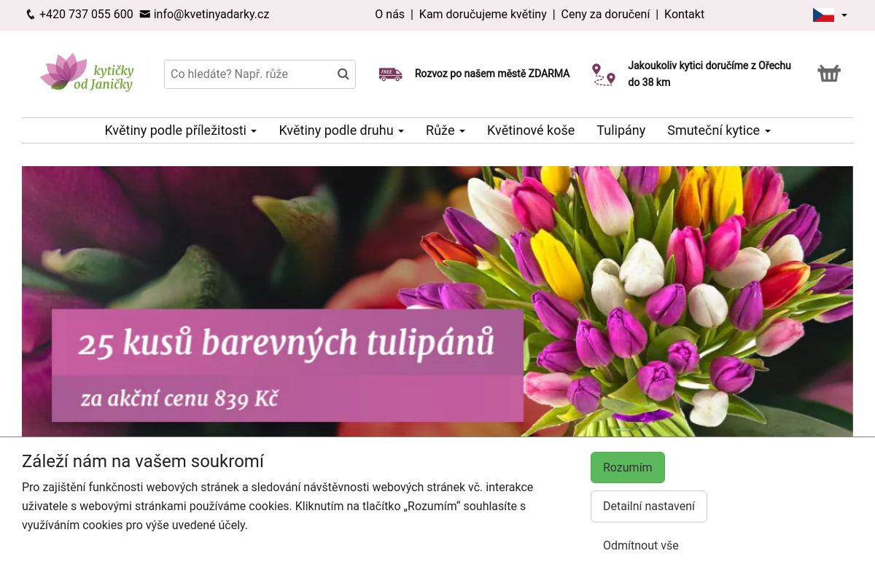Open Detailní nastavení cookie settings
Viewport: 875px width, 583px height.
(x=648, y=506)
